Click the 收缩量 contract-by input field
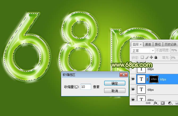The image size is (178, 116). (x=86, y=87)
